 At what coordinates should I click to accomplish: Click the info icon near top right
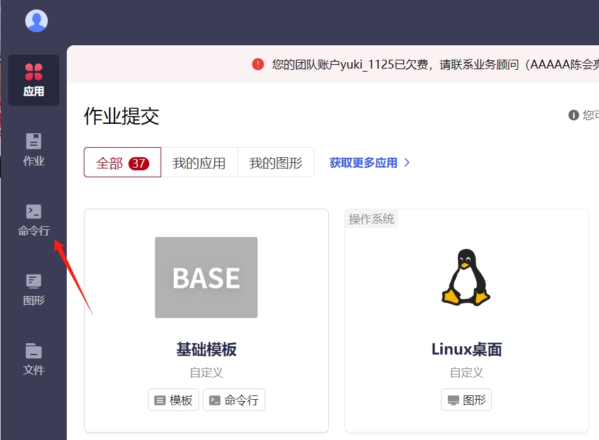[574, 115]
